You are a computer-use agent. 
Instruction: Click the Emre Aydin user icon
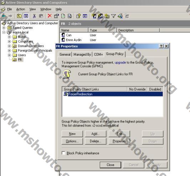(63, 40)
